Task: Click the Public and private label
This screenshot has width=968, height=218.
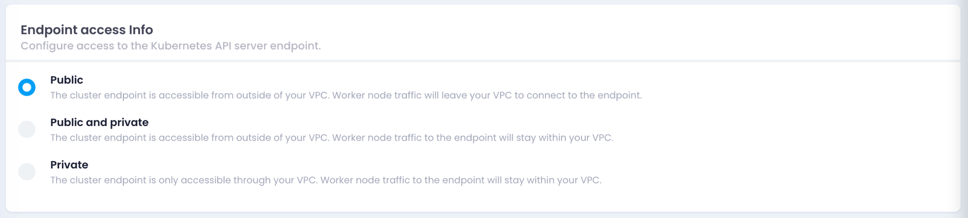Action: pos(99,122)
